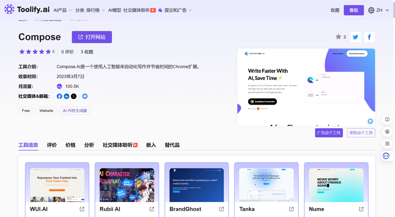Open the BrandGhost card thumbnail
395x217 pixels.
pos(196,185)
